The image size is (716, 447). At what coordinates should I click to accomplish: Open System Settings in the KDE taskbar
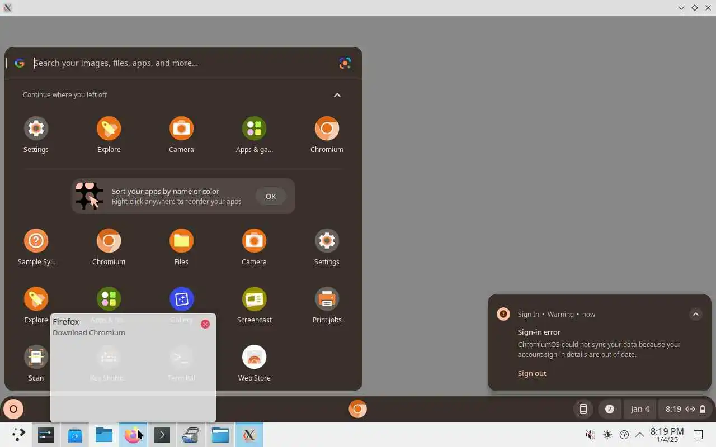46,435
